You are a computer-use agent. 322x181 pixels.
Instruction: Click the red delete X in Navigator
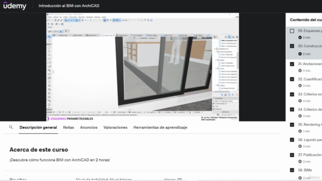(x=237, y=95)
